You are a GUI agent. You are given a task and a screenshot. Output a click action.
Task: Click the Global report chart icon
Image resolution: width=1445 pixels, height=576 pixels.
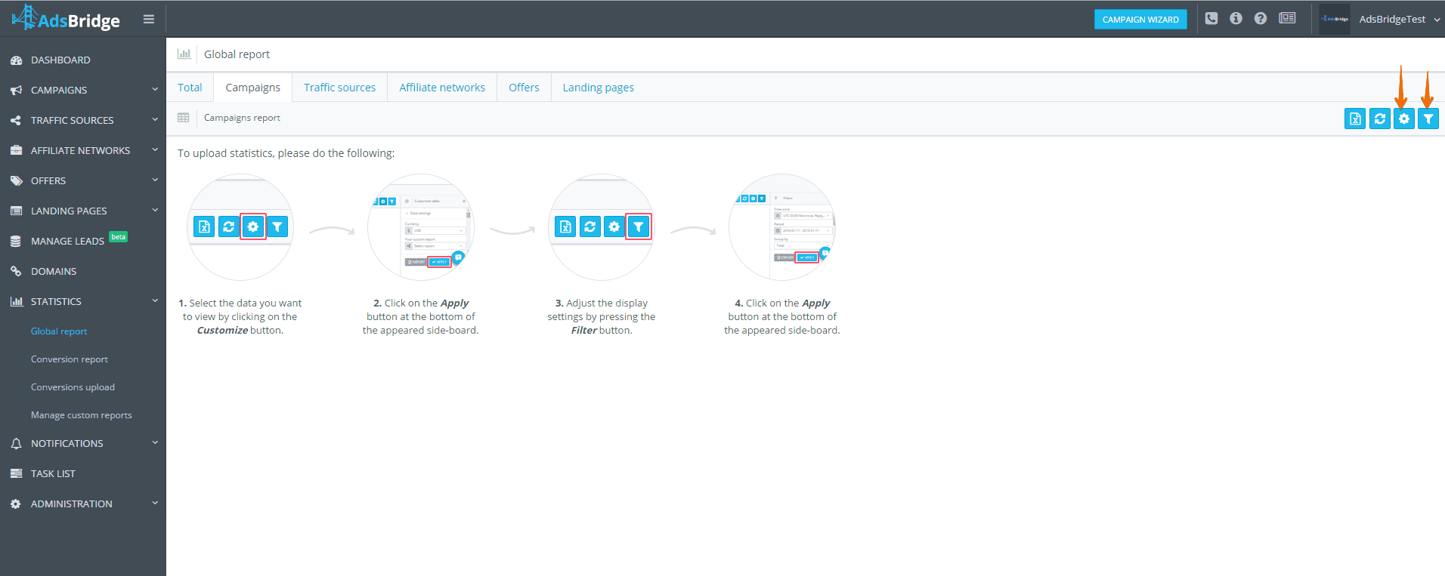184,54
